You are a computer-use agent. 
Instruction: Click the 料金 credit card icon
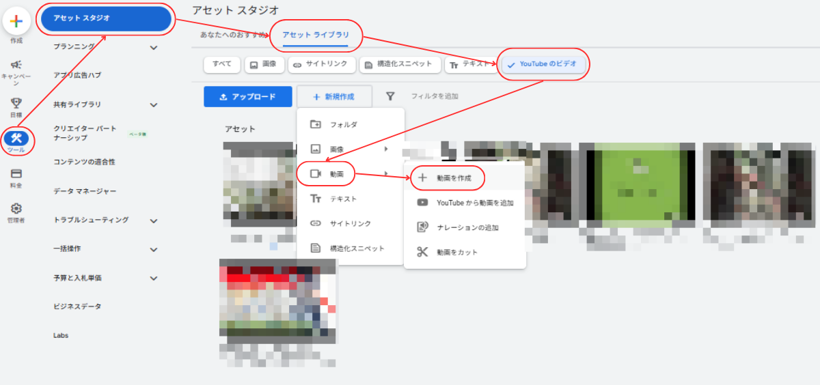click(16, 174)
